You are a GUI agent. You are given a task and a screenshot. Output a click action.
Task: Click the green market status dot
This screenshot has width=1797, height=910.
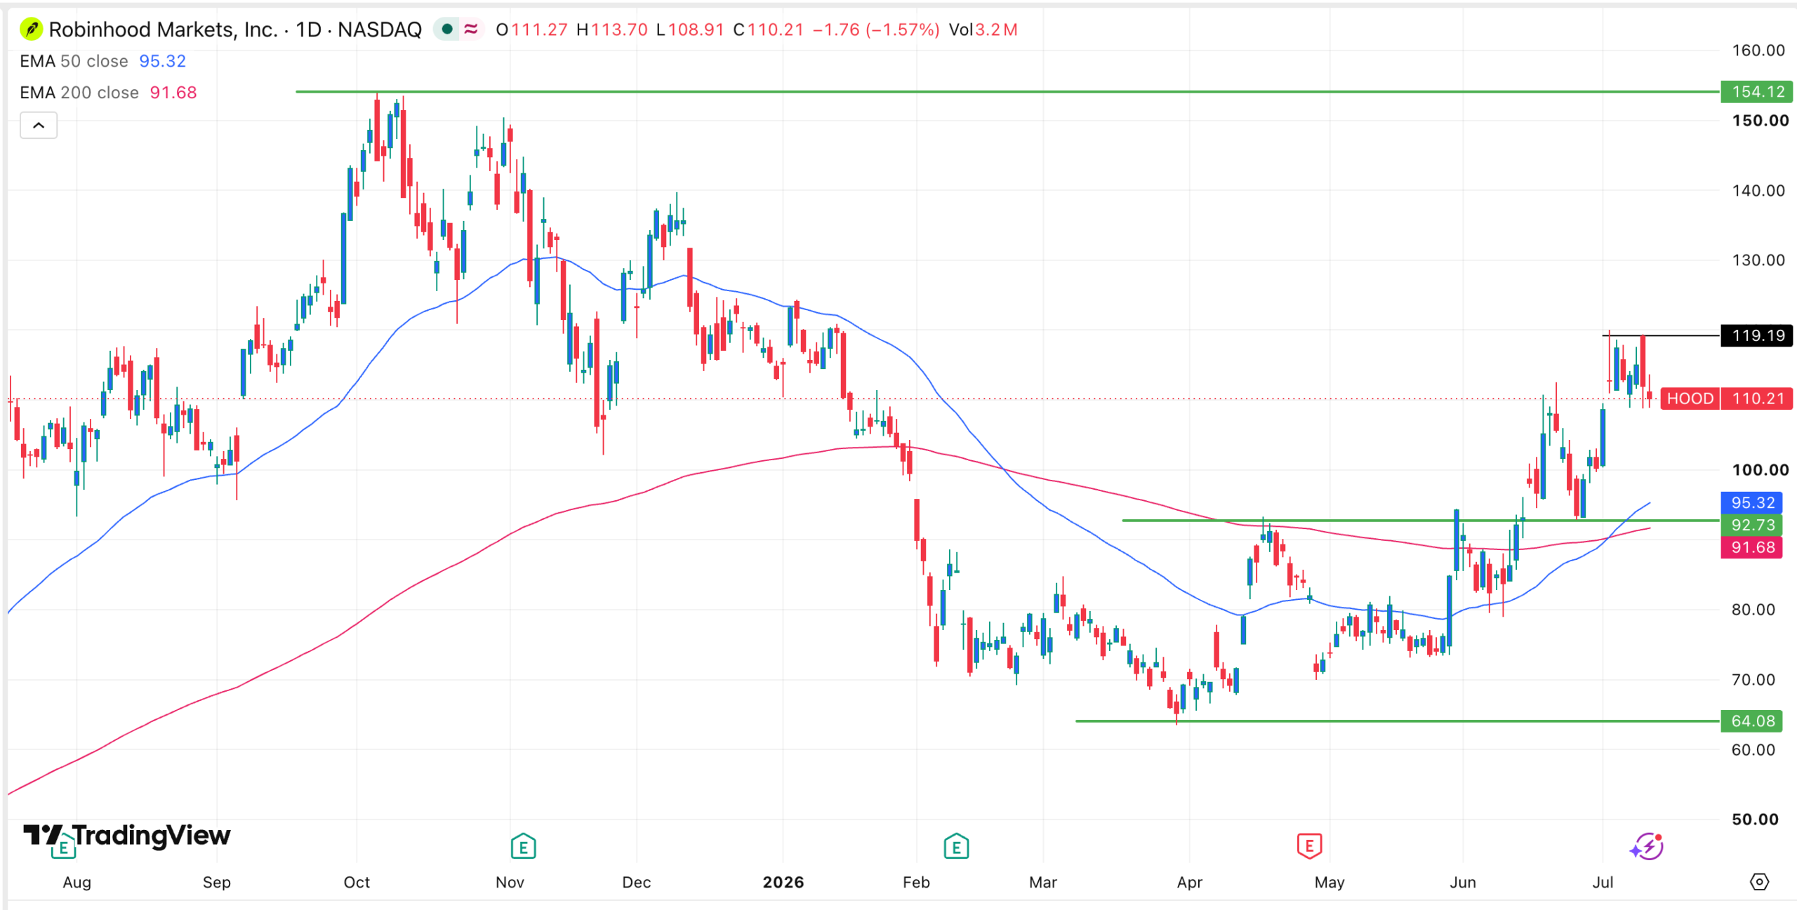pos(447,29)
